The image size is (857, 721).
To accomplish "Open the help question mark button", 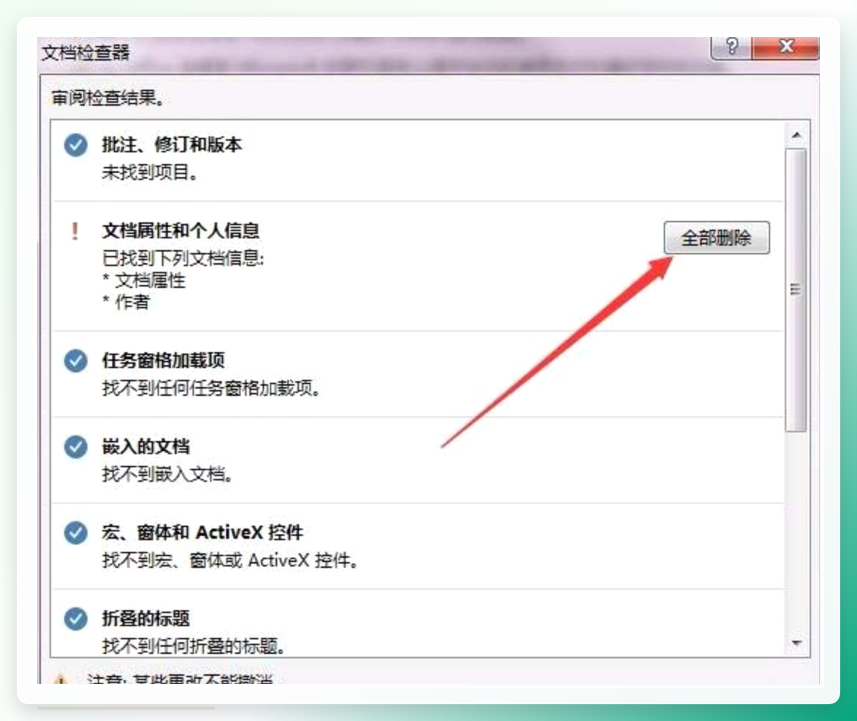I will click(x=732, y=47).
